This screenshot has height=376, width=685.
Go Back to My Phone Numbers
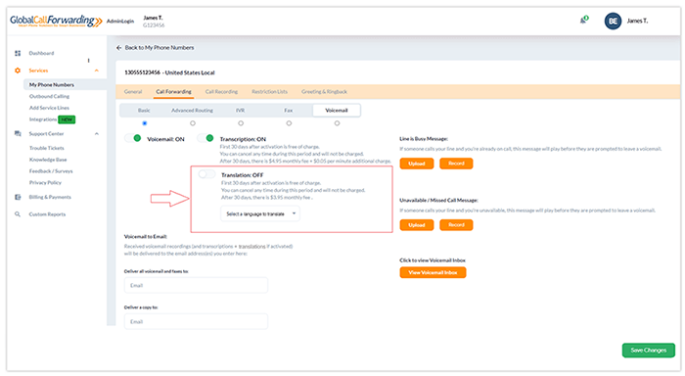tap(160, 48)
